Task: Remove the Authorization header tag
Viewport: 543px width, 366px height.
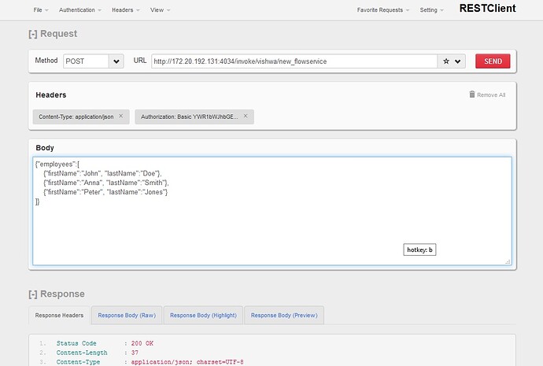Action: point(246,116)
